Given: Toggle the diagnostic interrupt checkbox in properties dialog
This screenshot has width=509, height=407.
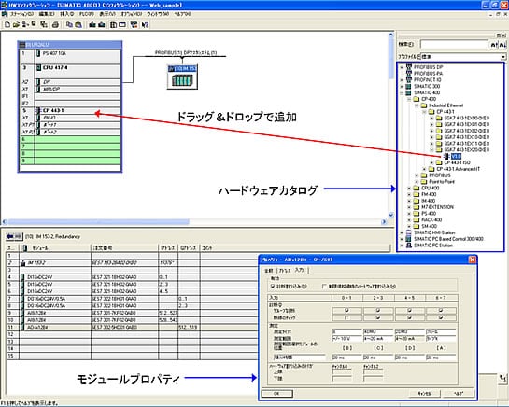Looking at the screenshot, I should click(x=273, y=287).
